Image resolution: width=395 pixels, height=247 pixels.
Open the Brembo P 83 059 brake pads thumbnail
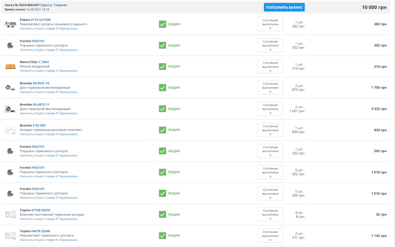pyautogui.click(x=10, y=130)
